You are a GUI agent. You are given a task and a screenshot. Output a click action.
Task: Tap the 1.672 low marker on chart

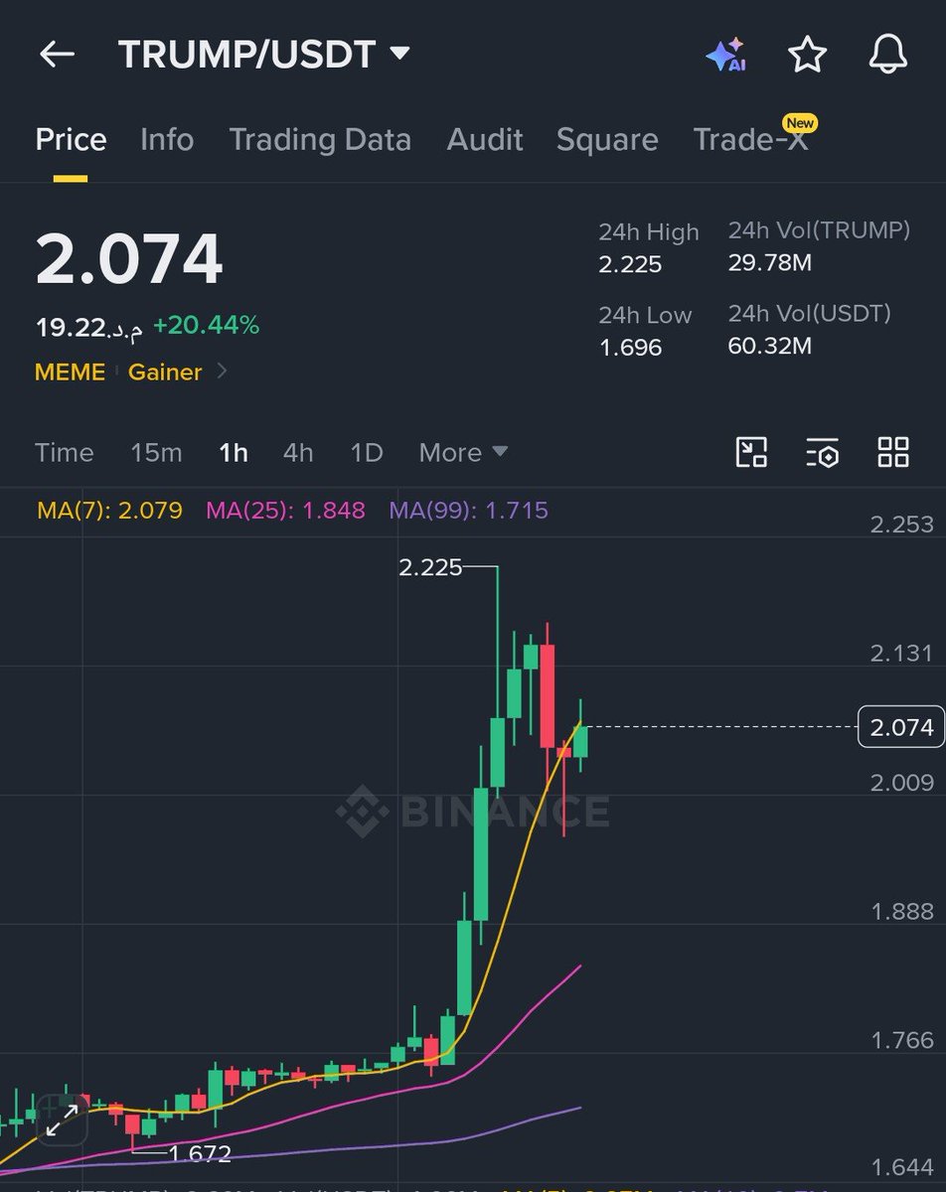200,1153
